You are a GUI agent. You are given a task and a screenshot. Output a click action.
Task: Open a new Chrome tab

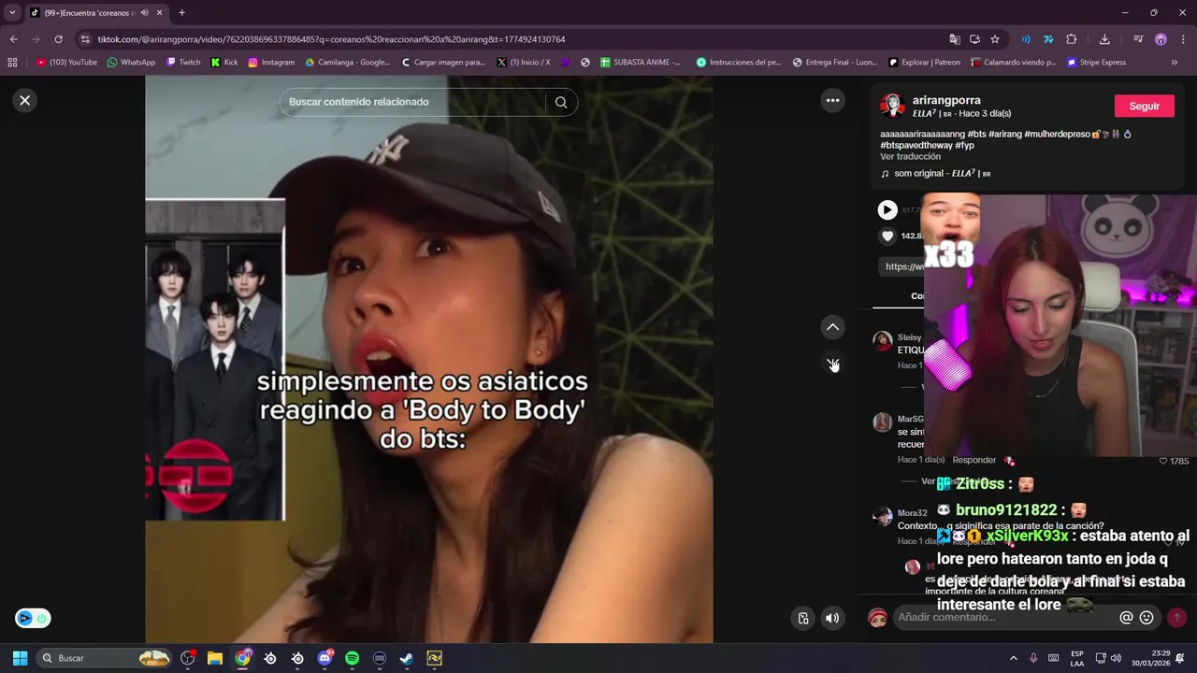coord(181,12)
